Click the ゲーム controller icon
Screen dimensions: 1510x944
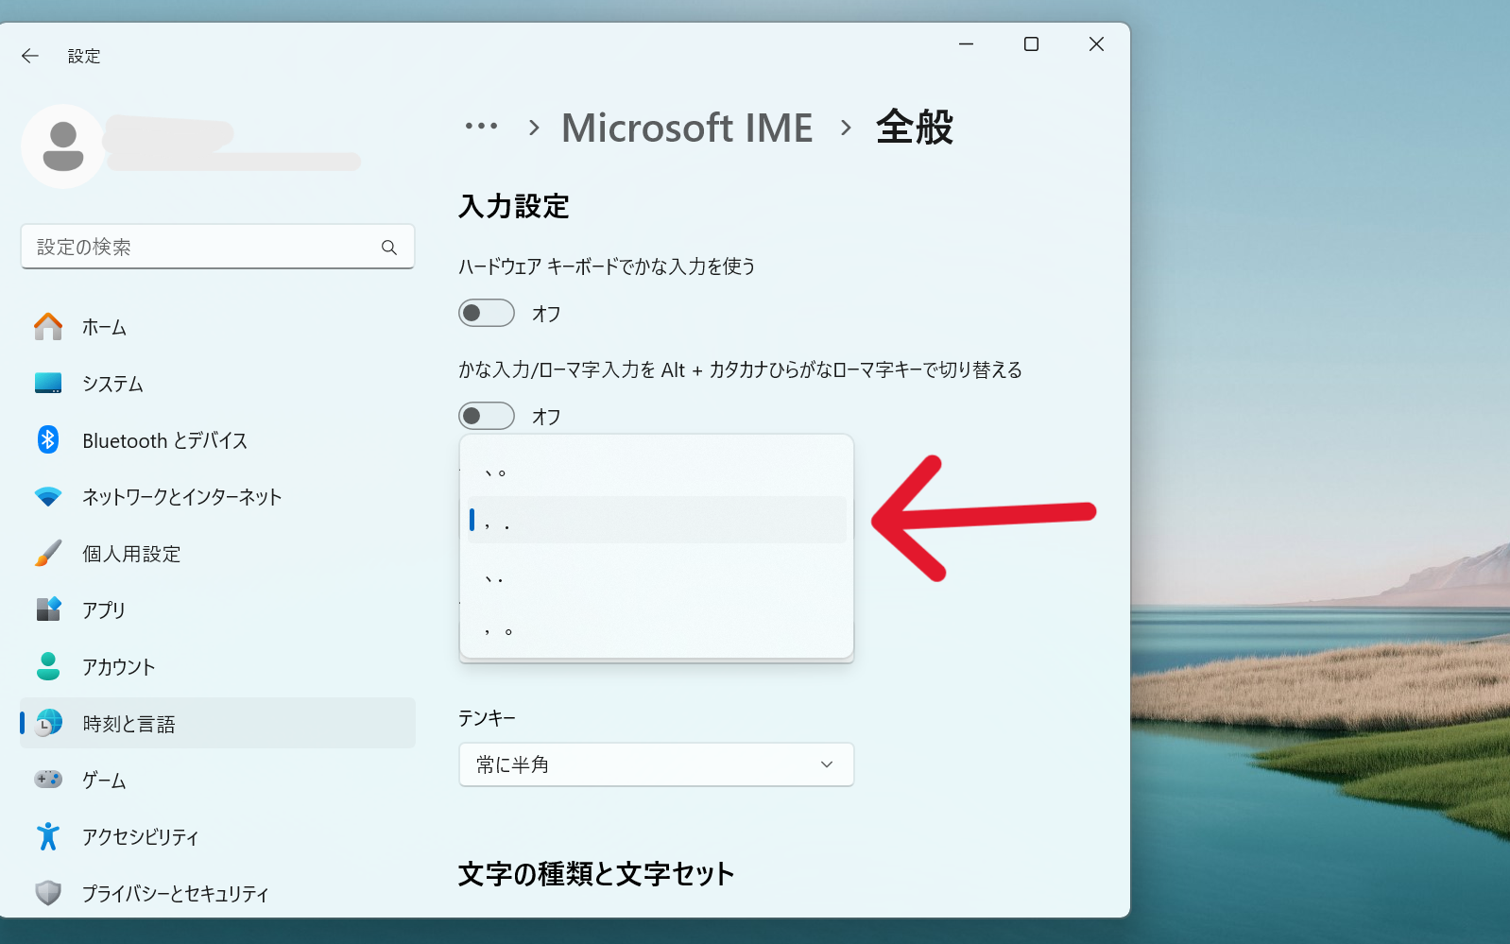[x=48, y=780]
